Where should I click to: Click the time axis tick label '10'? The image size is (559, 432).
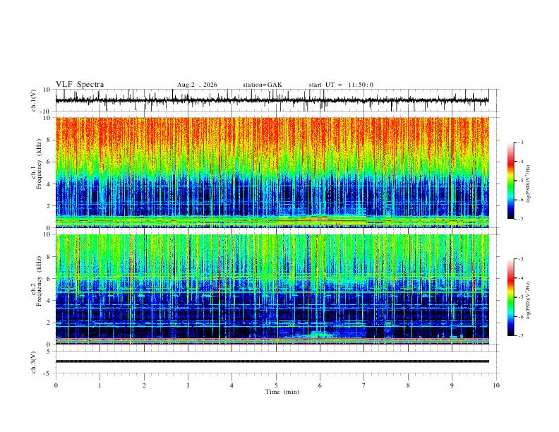[496, 385]
